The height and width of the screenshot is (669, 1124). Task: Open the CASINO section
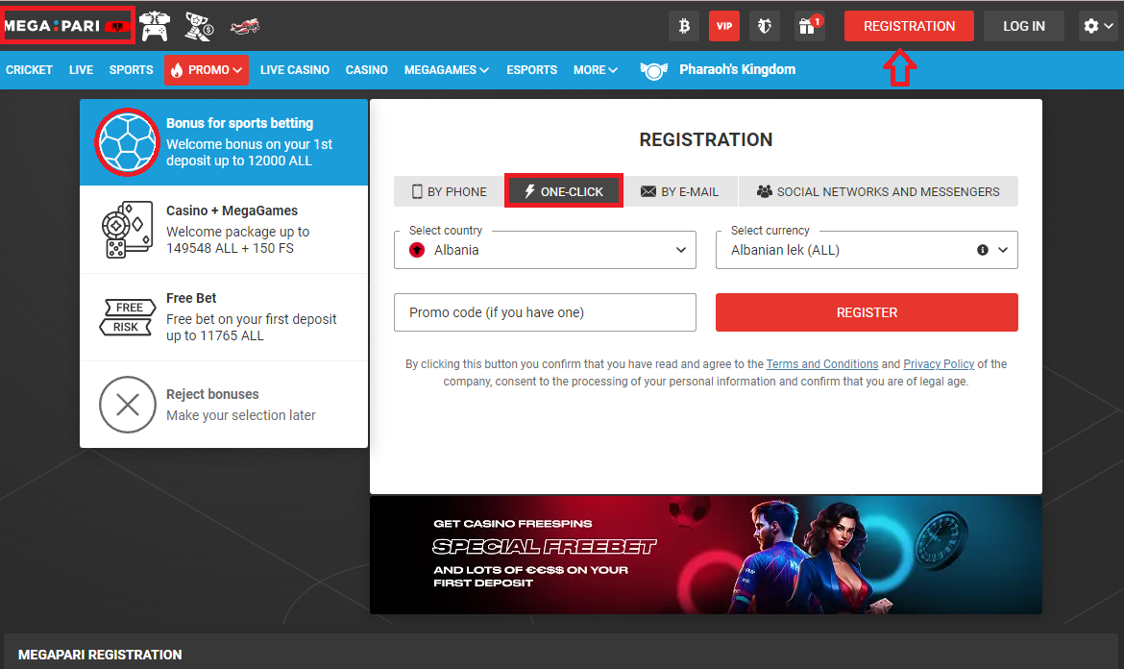pos(366,69)
